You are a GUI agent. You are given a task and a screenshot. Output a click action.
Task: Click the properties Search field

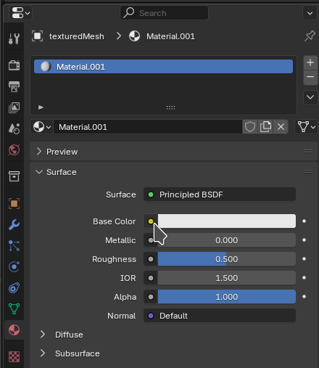[x=164, y=13]
